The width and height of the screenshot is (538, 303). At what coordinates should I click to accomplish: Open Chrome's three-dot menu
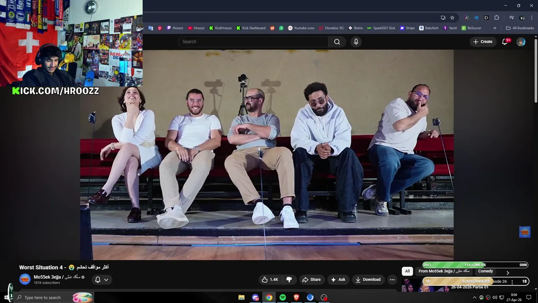pyautogui.click(x=532, y=18)
